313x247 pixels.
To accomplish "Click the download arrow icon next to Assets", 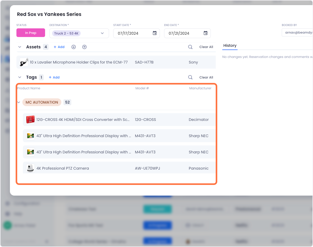I will [74, 47].
